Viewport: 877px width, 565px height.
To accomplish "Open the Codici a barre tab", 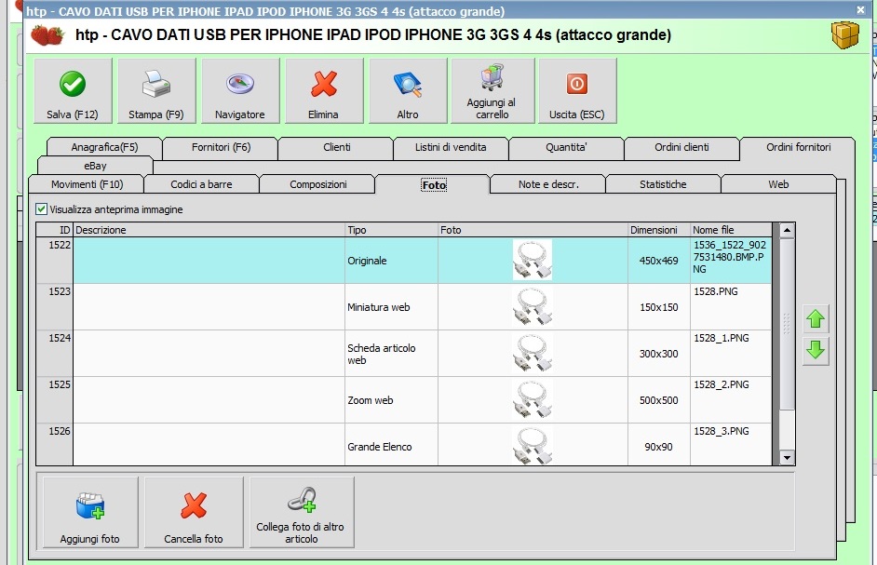I will [x=201, y=184].
